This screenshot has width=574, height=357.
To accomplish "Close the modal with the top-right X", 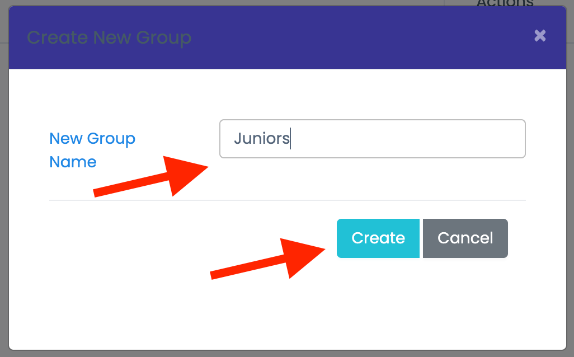I will pyautogui.click(x=539, y=35).
